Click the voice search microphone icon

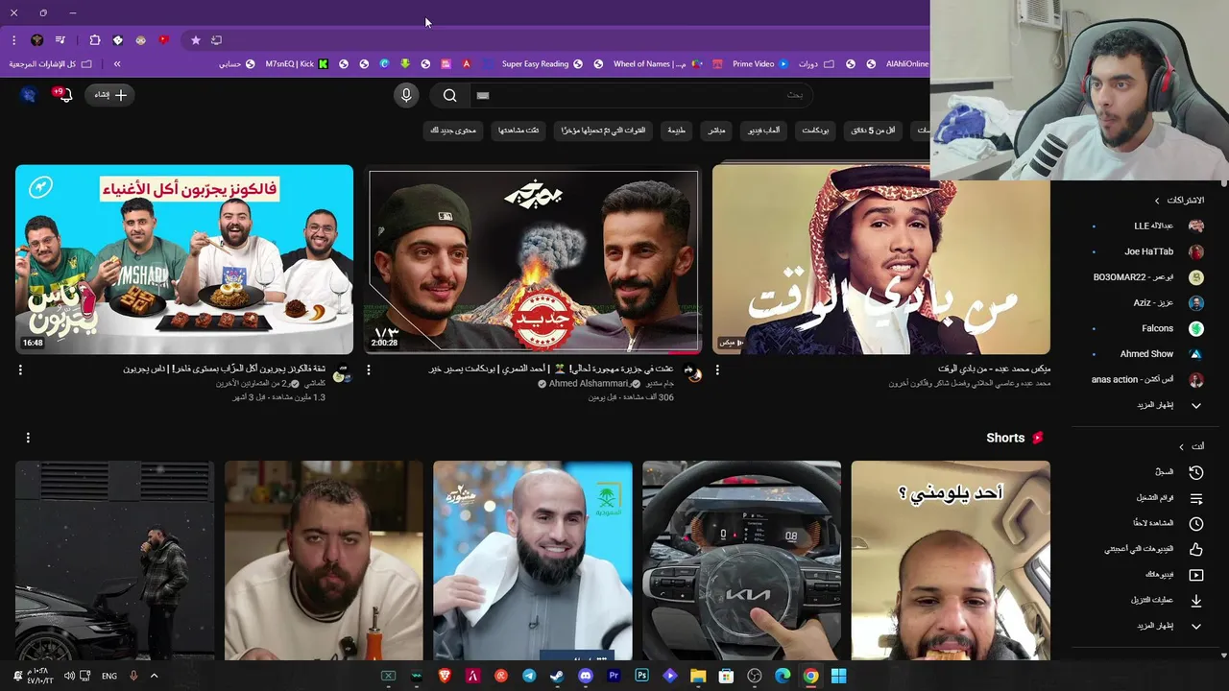(x=406, y=95)
